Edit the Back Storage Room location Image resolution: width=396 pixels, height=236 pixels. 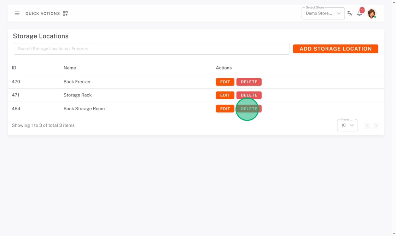(x=225, y=109)
